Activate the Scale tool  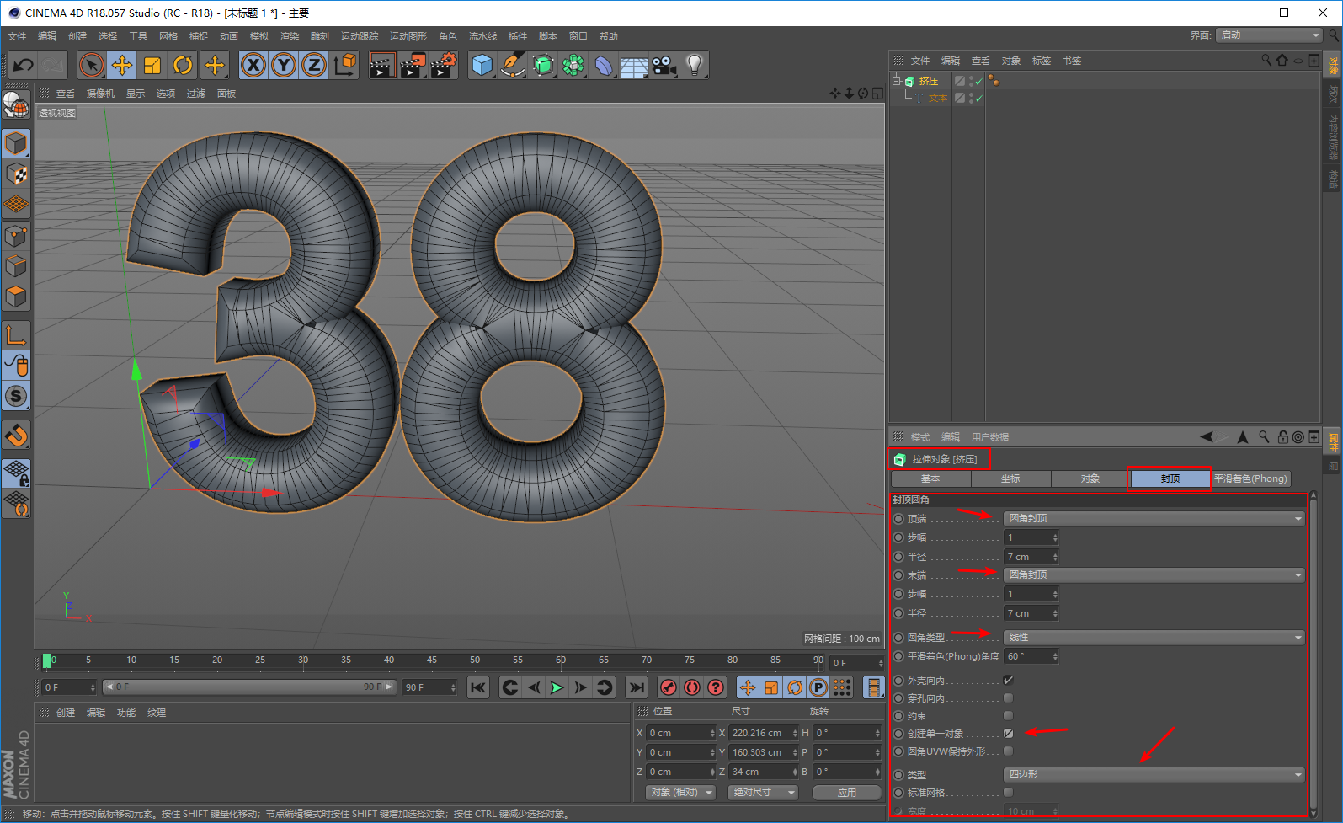click(152, 65)
